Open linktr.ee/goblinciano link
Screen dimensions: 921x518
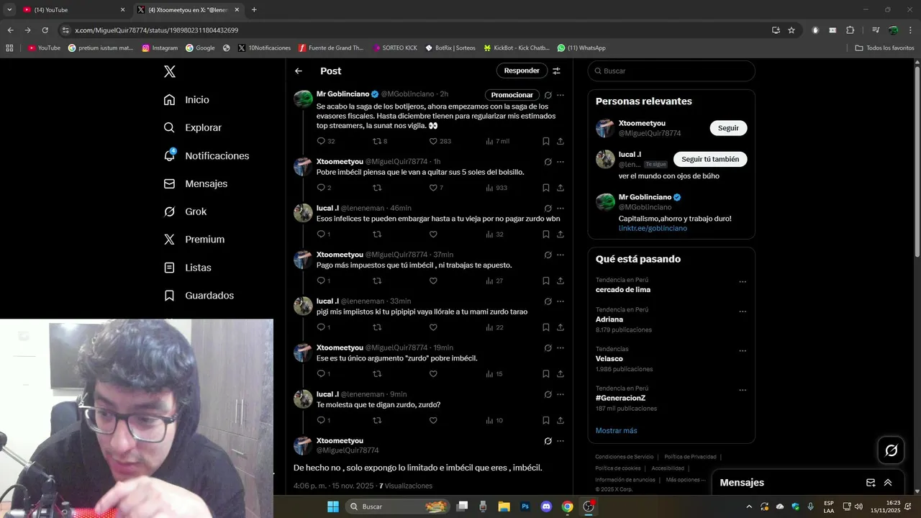pos(653,228)
